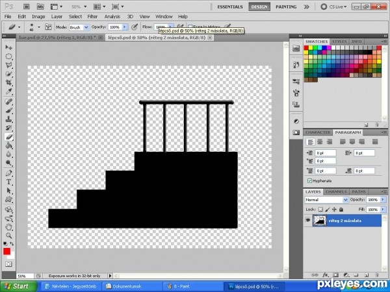Click the delete layer trash icon
This screenshot has height=292, width=390.
coord(377,275)
